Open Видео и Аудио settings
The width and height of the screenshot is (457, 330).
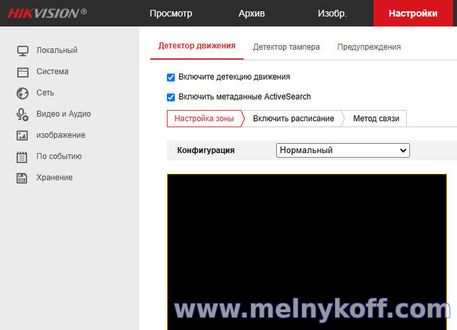click(64, 114)
